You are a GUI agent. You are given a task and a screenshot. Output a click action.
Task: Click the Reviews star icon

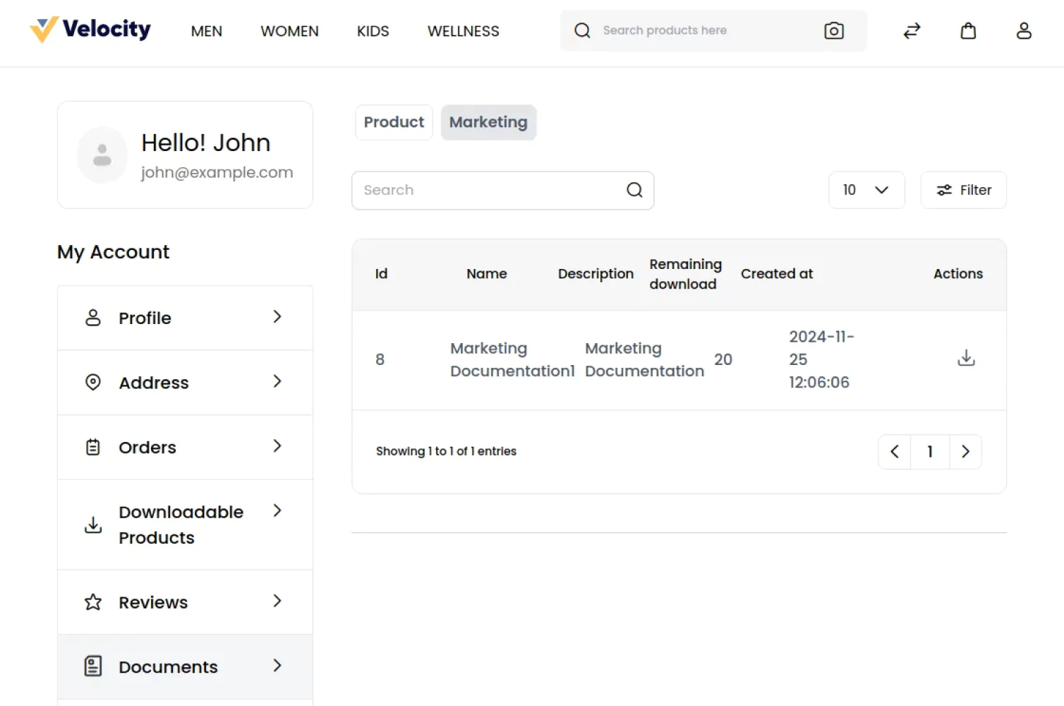pos(93,602)
